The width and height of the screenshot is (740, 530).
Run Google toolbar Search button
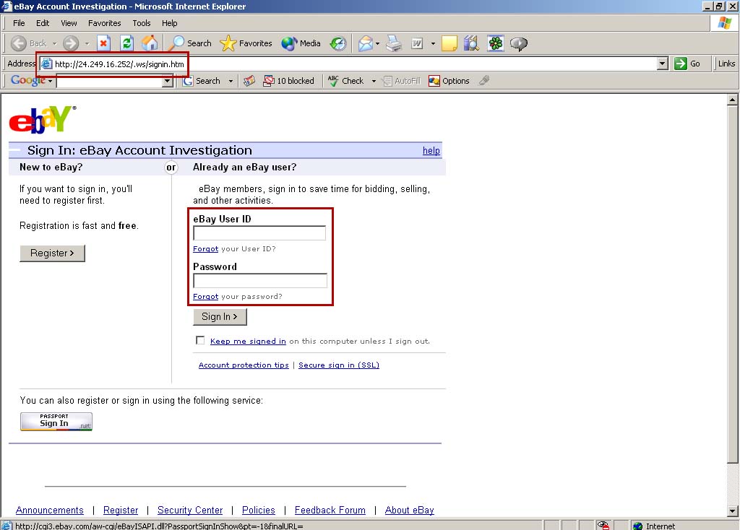[x=202, y=81]
